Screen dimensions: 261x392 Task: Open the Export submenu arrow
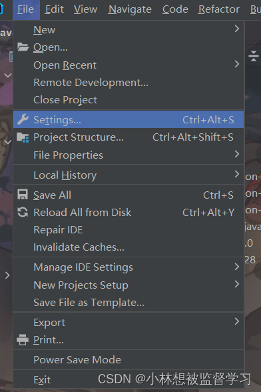pos(237,321)
